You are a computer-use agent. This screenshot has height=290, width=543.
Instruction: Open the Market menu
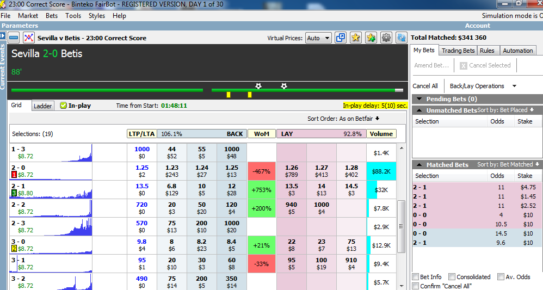(x=28, y=16)
